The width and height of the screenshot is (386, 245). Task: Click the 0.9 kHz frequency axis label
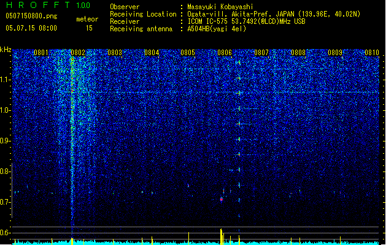(6, 141)
